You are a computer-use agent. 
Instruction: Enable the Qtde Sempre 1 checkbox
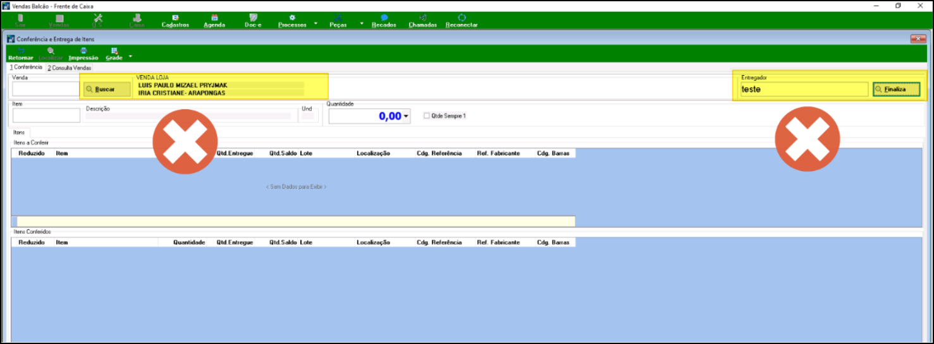[x=427, y=116]
